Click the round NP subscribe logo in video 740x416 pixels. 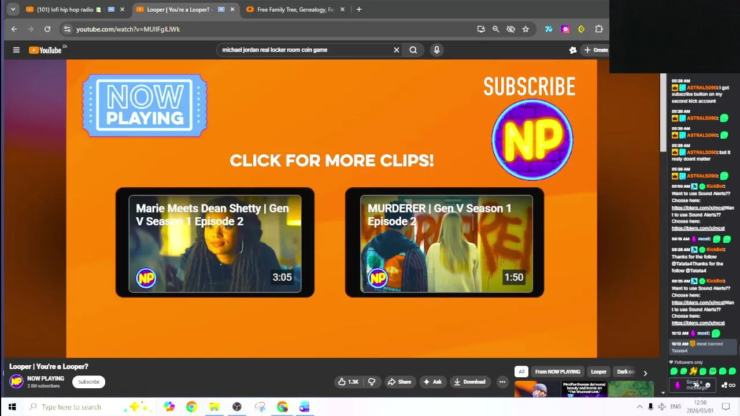pos(532,140)
